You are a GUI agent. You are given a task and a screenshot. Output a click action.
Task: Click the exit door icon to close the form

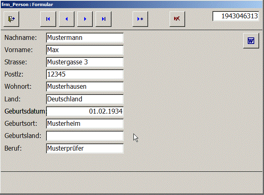pyautogui.click(x=11, y=19)
